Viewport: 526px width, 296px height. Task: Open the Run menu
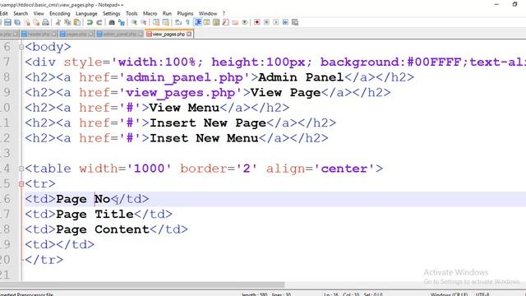167,13
